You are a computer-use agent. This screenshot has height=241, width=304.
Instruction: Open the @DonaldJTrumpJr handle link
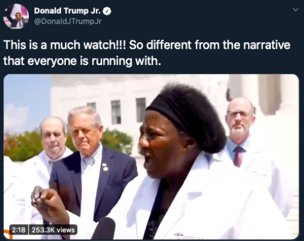[x=68, y=22]
